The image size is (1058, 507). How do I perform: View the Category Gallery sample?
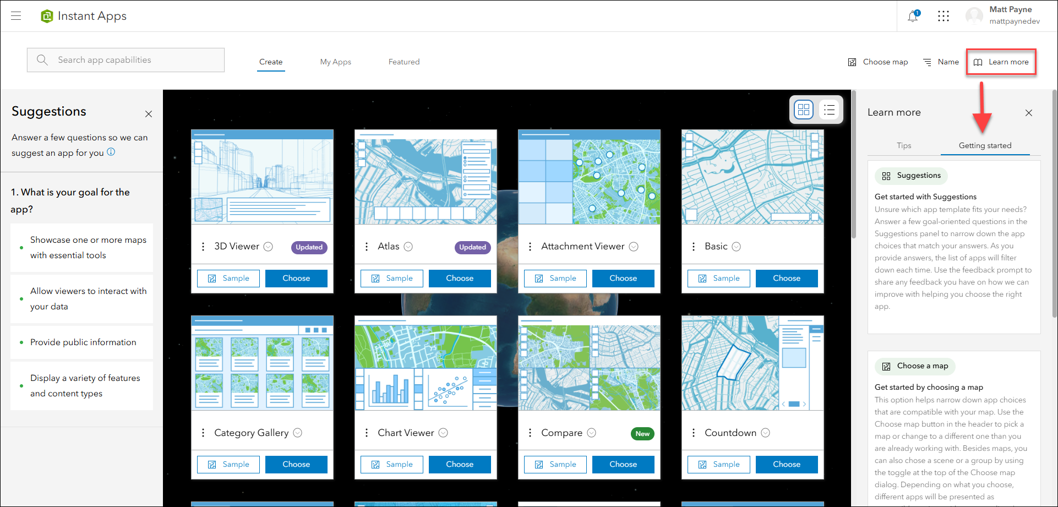228,465
